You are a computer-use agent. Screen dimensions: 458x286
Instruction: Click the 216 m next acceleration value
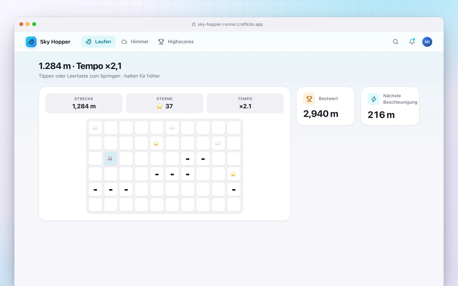coord(381,115)
